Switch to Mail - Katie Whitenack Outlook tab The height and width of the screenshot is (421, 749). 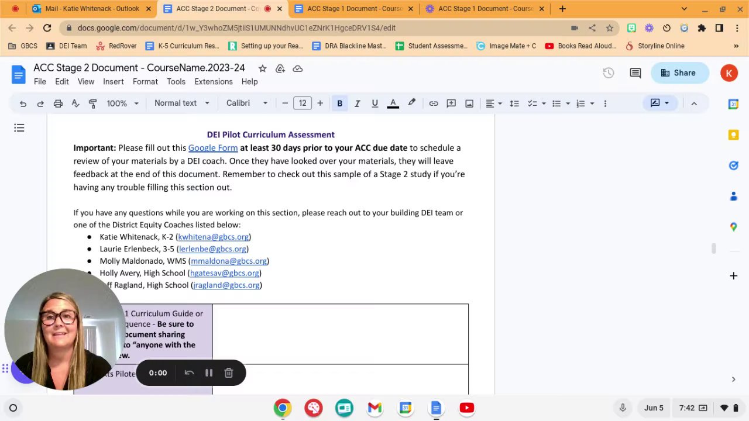(x=93, y=9)
